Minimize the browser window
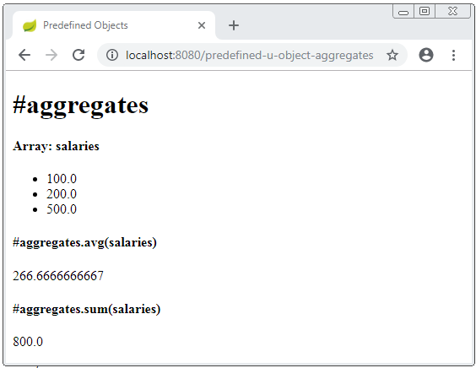The width and height of the screenshot is (476, 368). click(403, 12)
